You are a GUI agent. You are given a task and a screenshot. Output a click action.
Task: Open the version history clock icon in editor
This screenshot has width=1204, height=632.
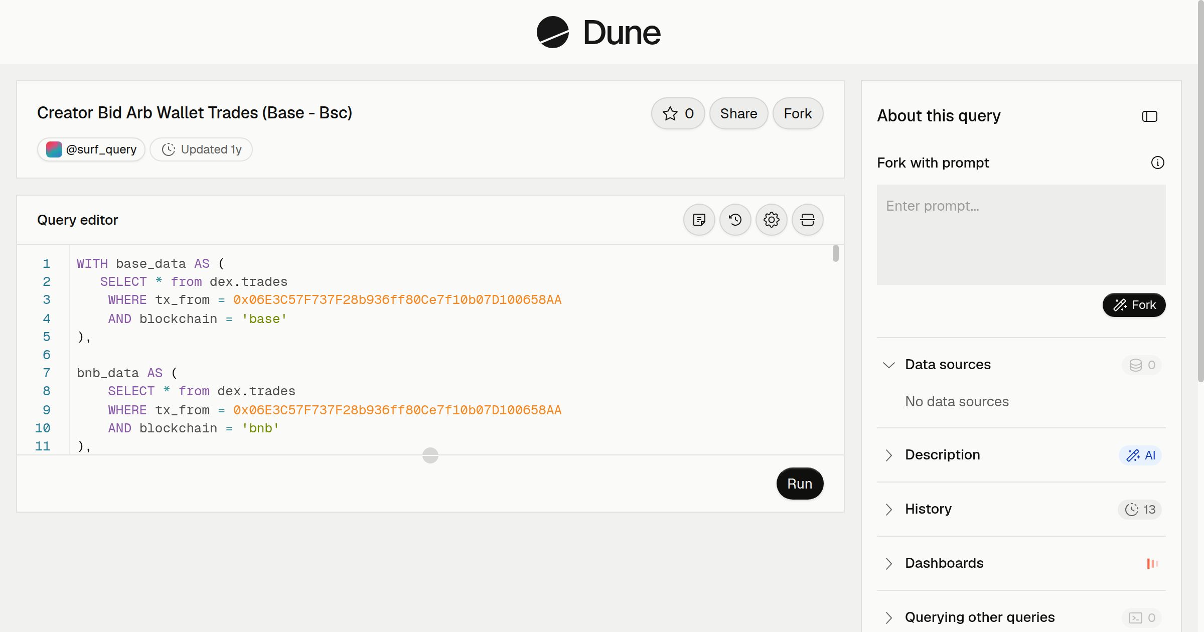coord(735,220)
